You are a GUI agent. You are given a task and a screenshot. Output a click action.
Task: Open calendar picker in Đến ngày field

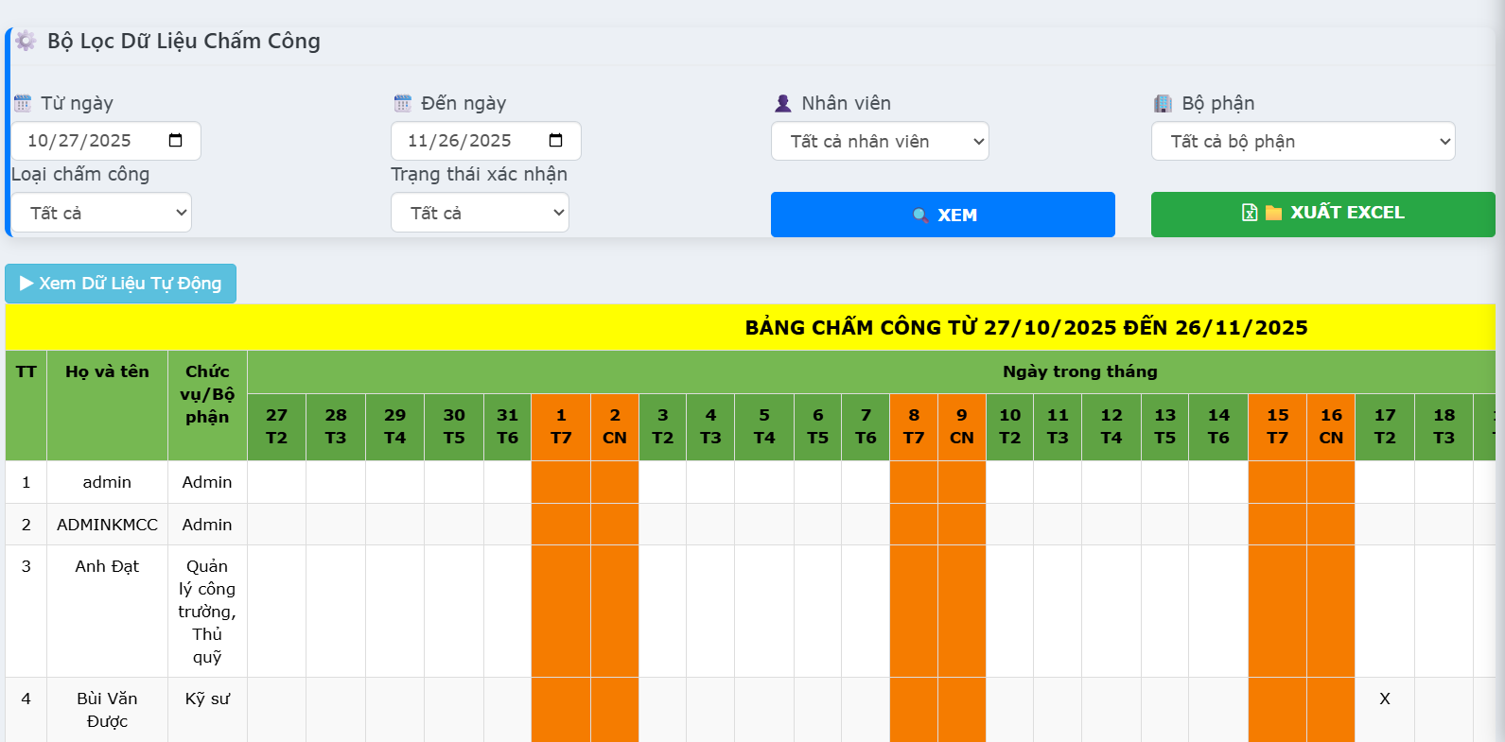click(x=556, y=141)
